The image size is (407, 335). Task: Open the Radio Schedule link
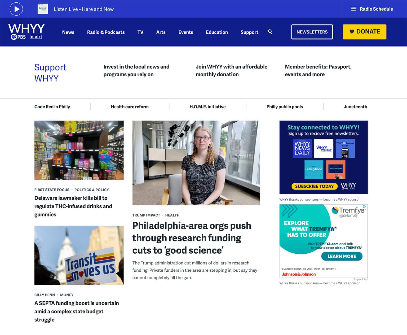click(x=376, y=9)
